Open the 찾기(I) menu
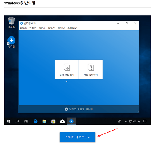This screenshot has width=155, height=143. point(42,28)
